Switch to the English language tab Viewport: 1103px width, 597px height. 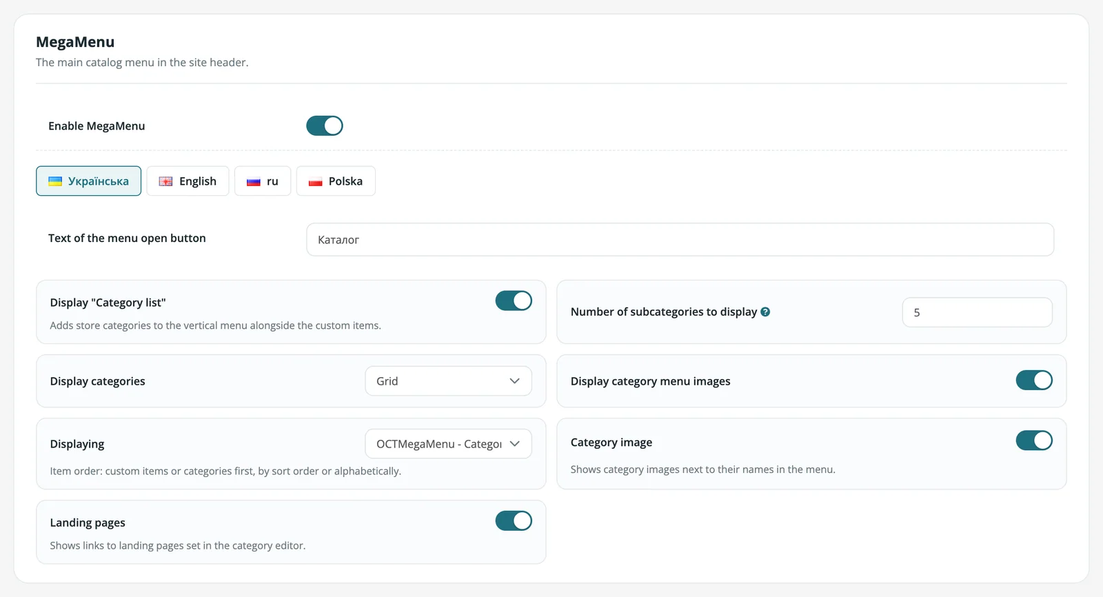pos(188,181)
